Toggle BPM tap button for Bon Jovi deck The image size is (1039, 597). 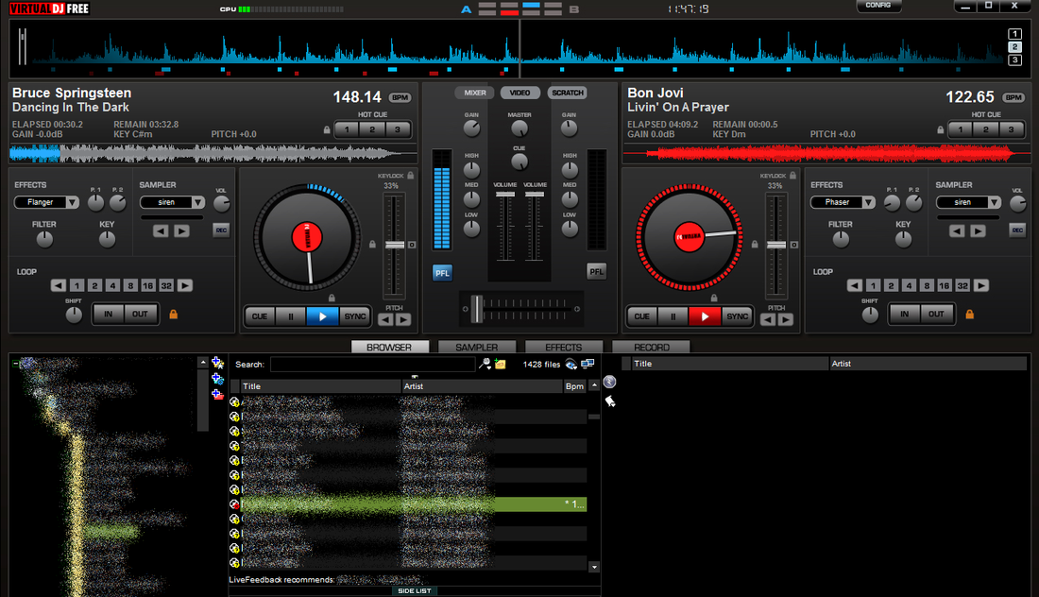tap(1013, 97)
